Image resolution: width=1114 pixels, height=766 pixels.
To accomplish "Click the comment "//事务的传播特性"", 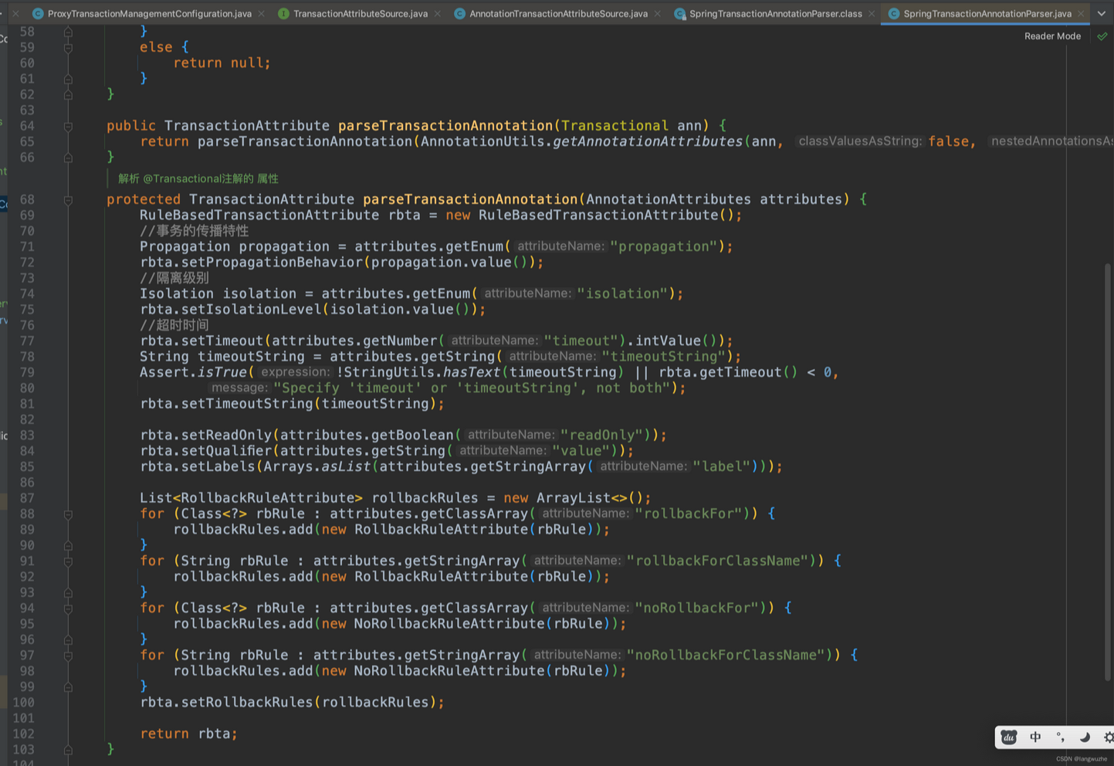I will click(194, 231).
